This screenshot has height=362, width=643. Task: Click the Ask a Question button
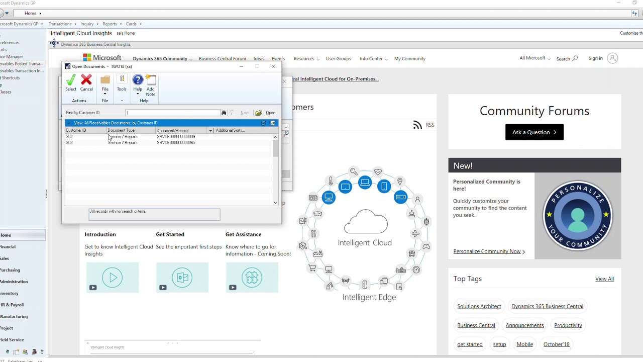coord(534,132)
